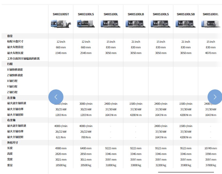
Task: Click the 外形尺寸 section header
Action: coord(13,143)
